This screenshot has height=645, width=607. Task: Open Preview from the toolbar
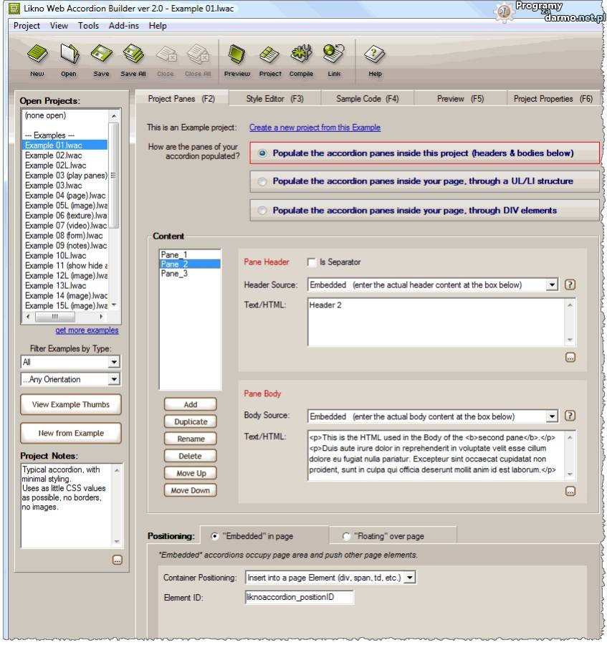pyautogui.click(x=236, y=55)
